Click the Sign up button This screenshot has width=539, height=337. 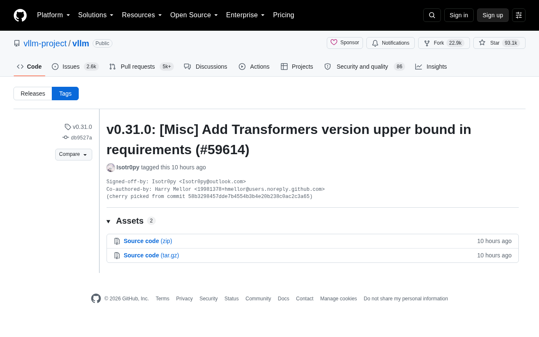tap(493, 15)
